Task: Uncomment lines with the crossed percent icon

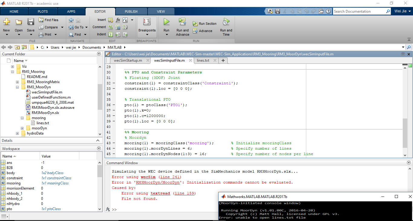Action: coord(118,27)
